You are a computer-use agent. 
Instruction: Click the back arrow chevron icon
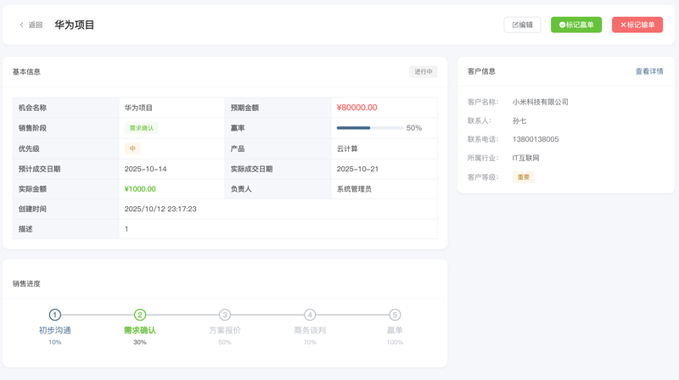(x=22, y=25)
